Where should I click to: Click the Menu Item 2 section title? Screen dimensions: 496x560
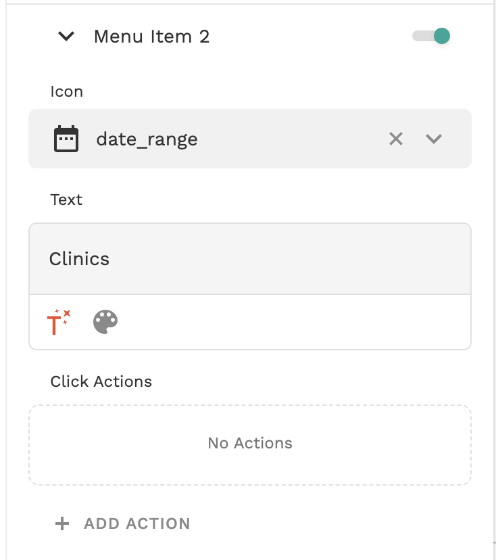point(151,37)
